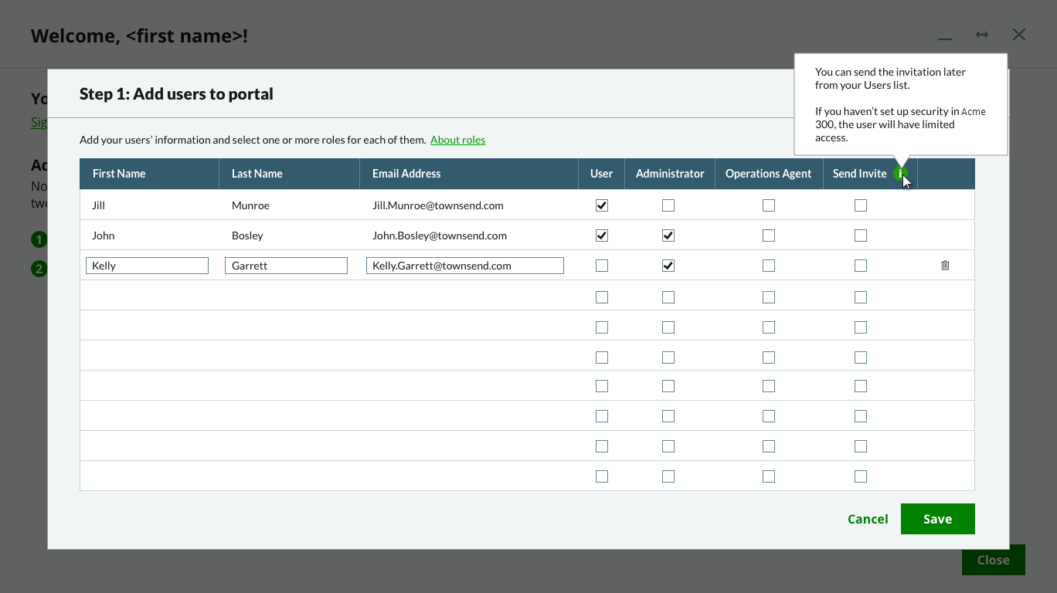Delete Kelly Garrett's row using the trash icon
1057x593 pixels.
coord(944,265)
